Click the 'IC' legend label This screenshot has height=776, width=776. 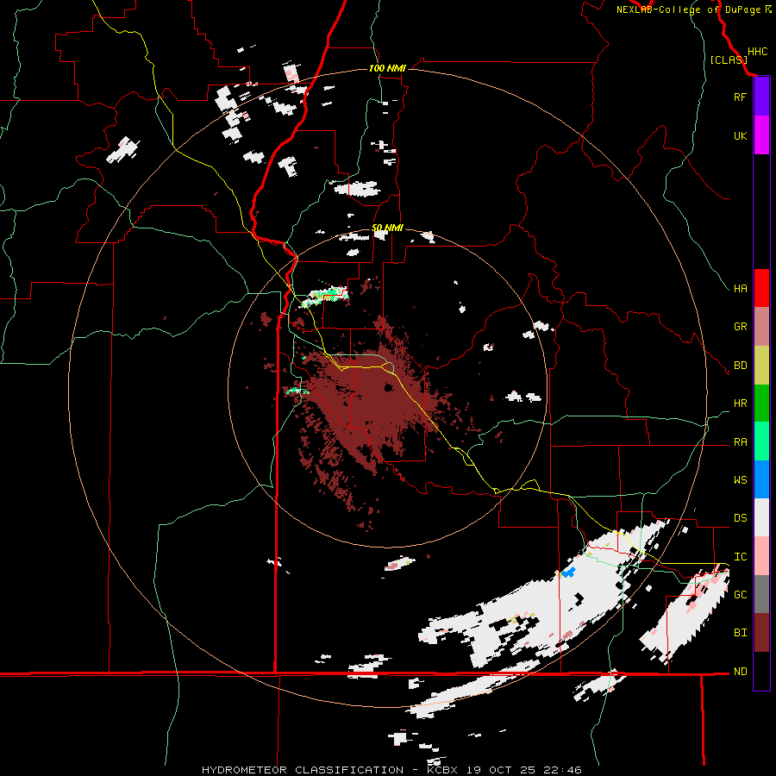pos(740,557)
